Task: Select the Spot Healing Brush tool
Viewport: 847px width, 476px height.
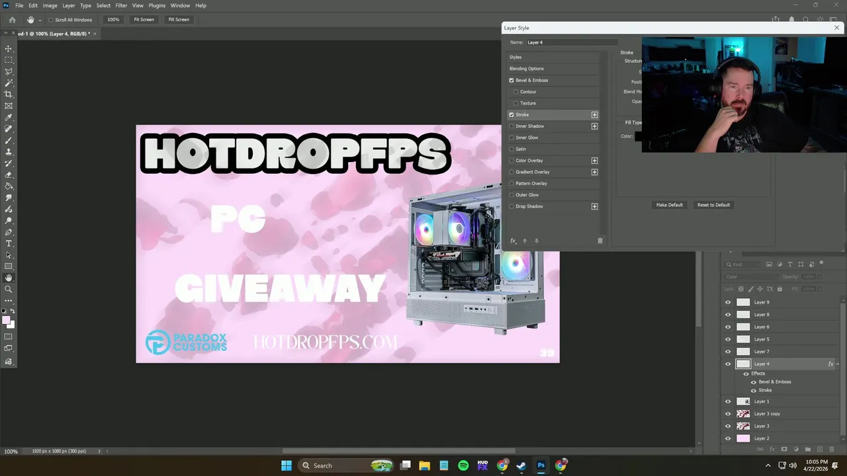Action: click(x=9, y=129)
